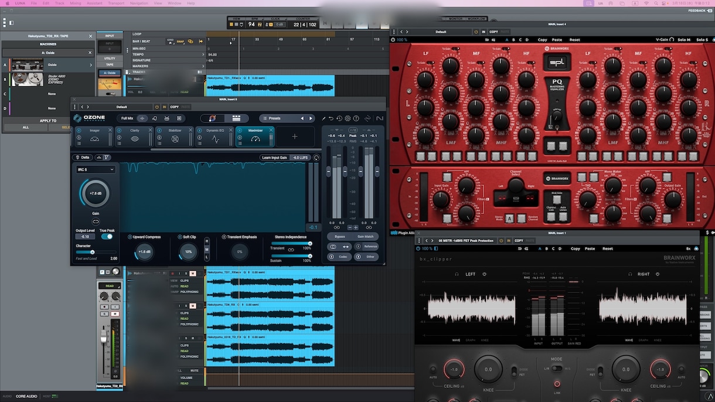The image size is (715, 402).
Task: Enable Solo M in SPL PQ
Action: tap(684, 40)
